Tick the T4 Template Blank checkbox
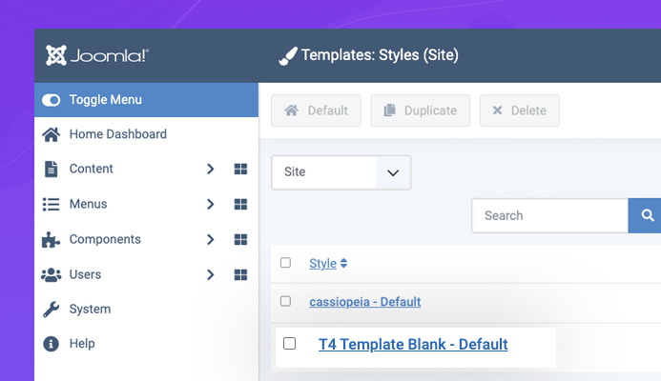The width and height of the screenshot is (661, 381). [x=289, y=344]
